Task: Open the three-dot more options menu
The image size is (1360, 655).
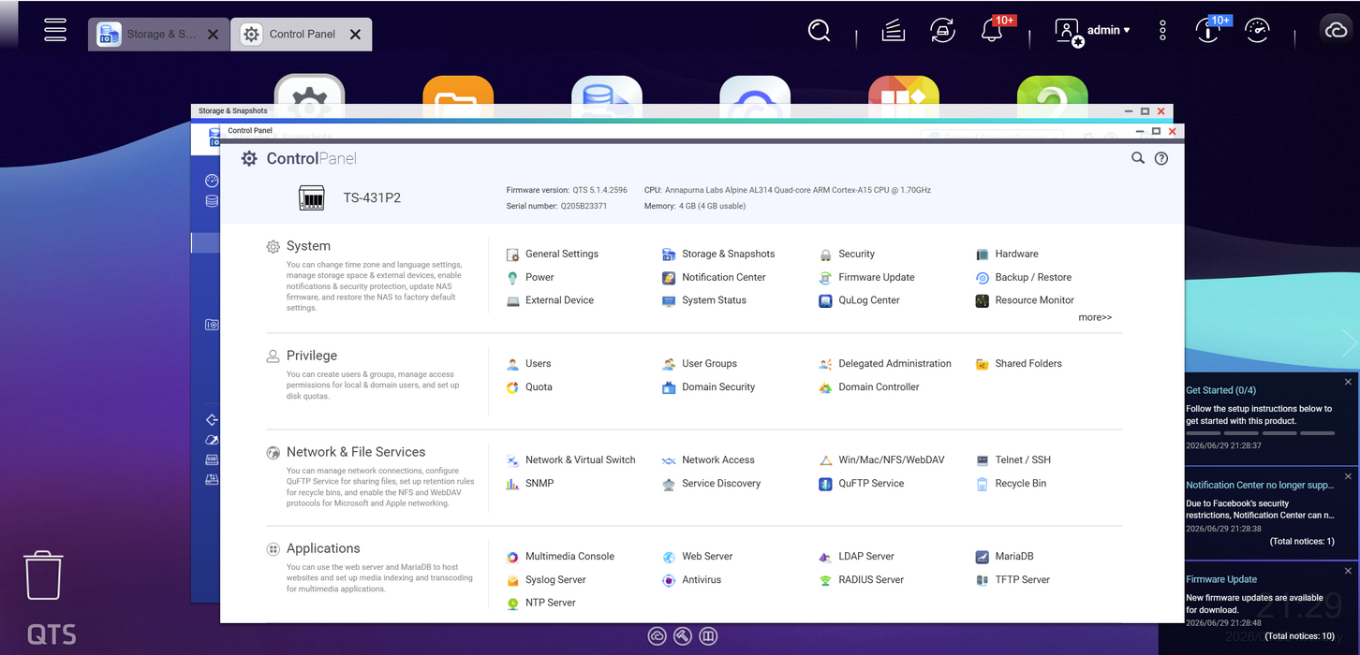Action: (1162, 31)
